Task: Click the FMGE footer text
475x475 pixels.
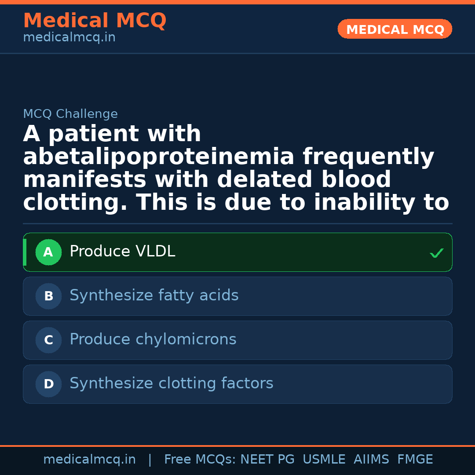Action: click(x=415, y=460)
